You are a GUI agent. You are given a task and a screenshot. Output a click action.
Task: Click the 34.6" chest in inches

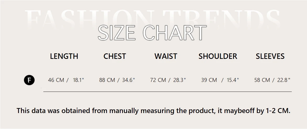pos(128,80)
